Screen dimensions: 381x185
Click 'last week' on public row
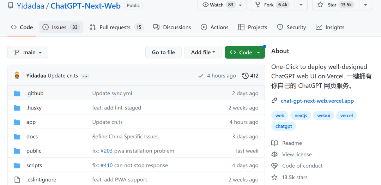(x=247, y=151)
